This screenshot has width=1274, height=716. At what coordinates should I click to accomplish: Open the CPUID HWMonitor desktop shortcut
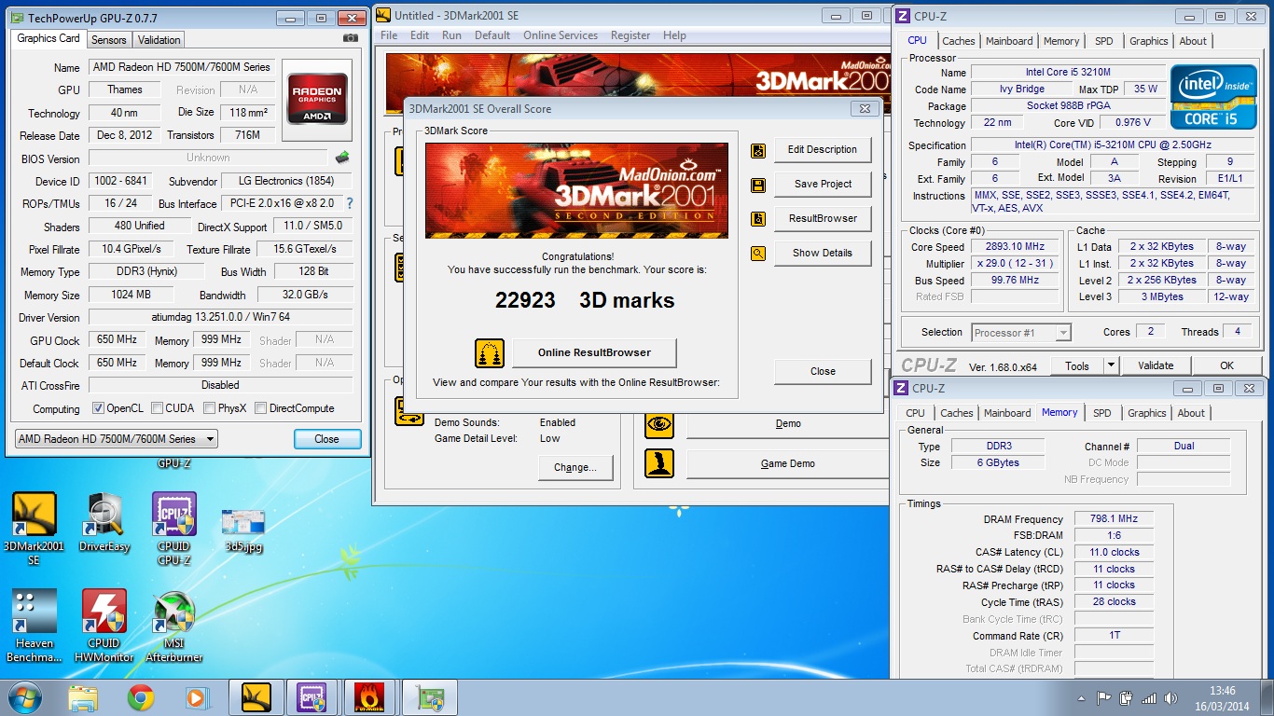point(104,626)
